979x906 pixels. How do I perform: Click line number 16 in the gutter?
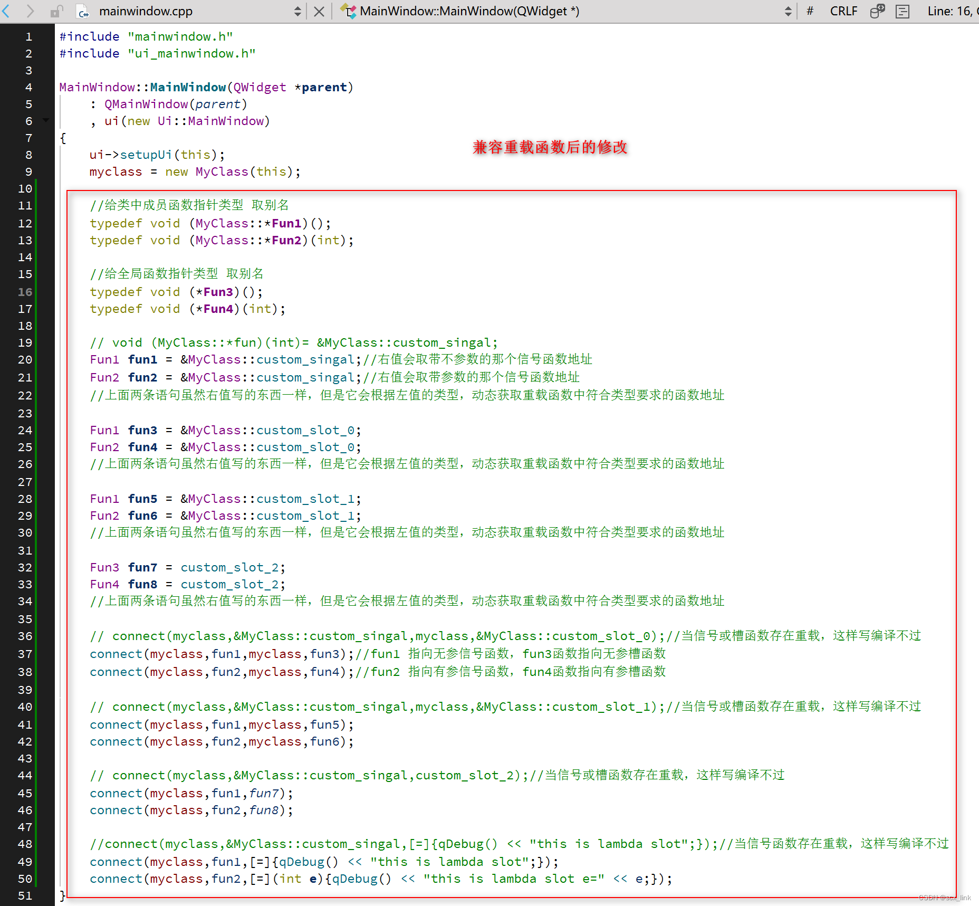pos(25,292)
